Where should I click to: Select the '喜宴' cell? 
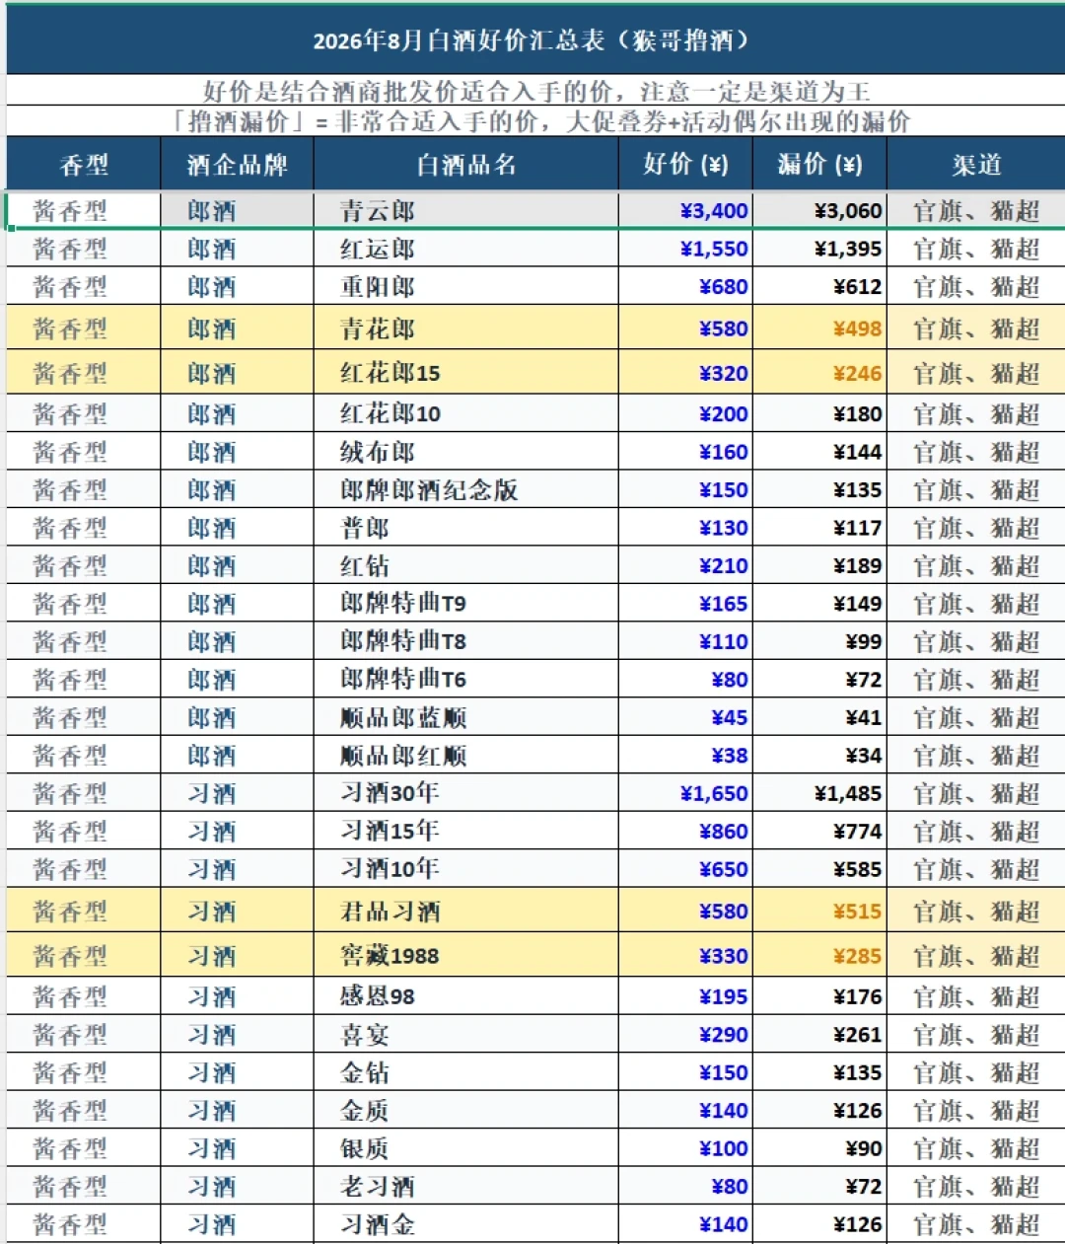point(466,1034)
